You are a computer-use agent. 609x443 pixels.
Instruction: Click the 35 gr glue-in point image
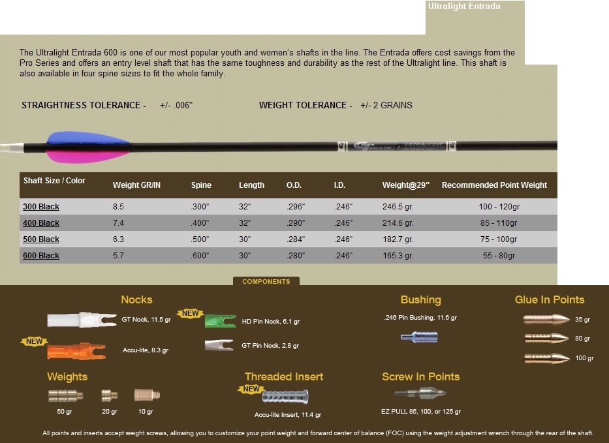point(546,320)
